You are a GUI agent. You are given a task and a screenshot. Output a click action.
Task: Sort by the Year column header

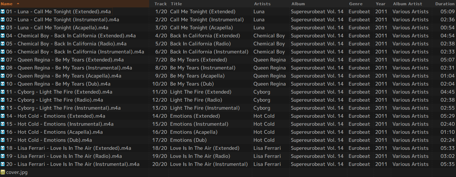[381, 4]
